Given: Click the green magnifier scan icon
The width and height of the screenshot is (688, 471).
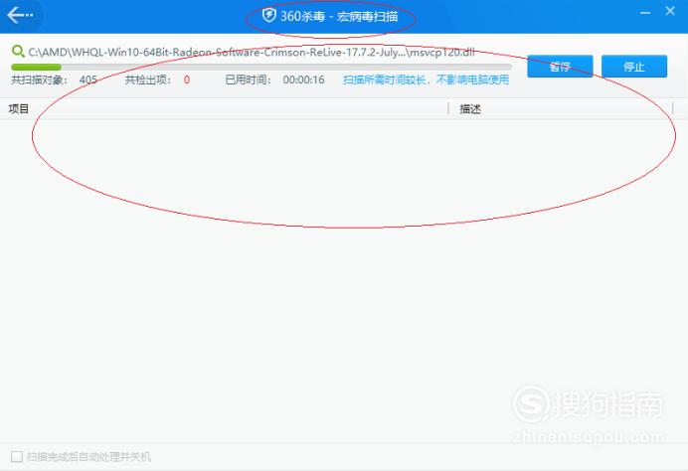Looking at the screenshot, I should [18, 52].
